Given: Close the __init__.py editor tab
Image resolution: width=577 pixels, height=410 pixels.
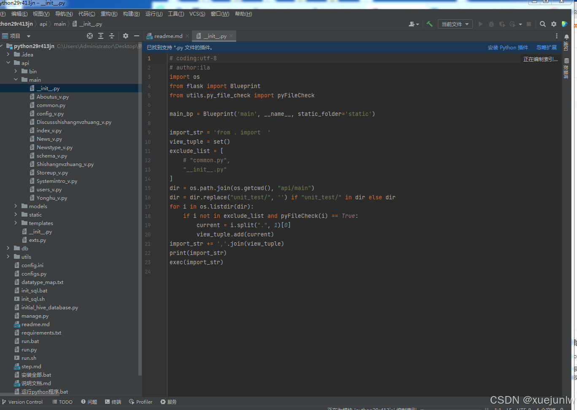Looking at the screenshot, I should pyautogui.click(x=231, y=36).
